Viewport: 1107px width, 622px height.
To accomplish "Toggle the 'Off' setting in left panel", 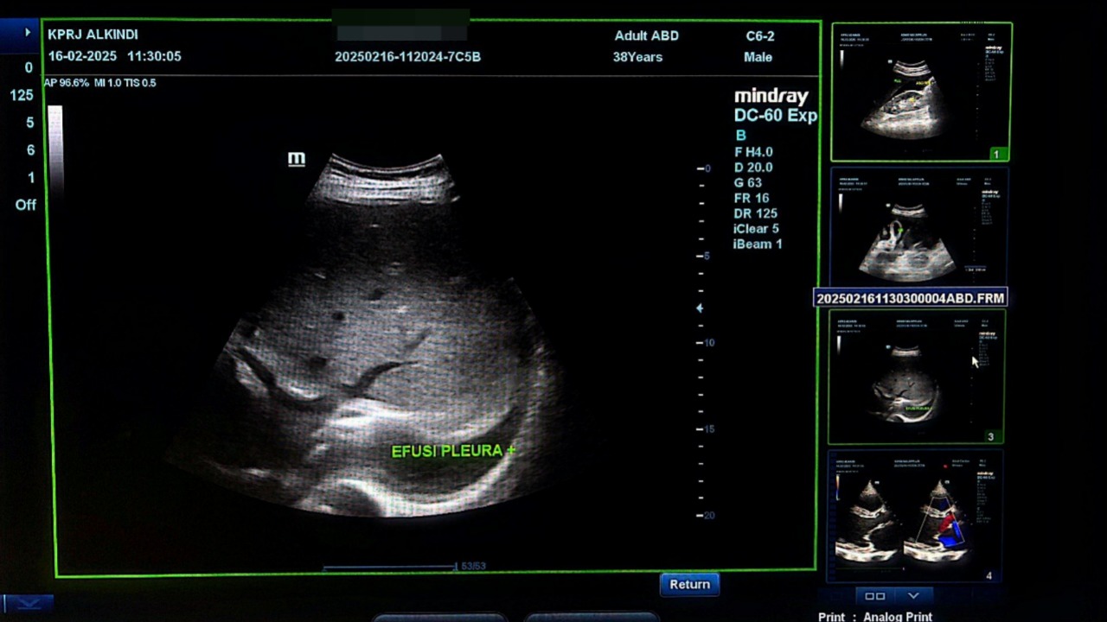I will tap(26, 205).
